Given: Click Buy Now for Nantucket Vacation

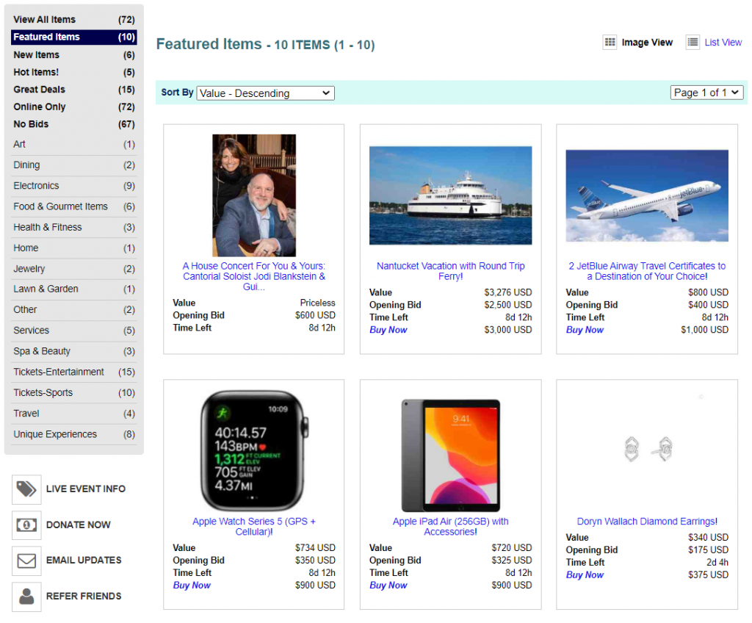Looking at the screenshot, I should pos(388,330).
